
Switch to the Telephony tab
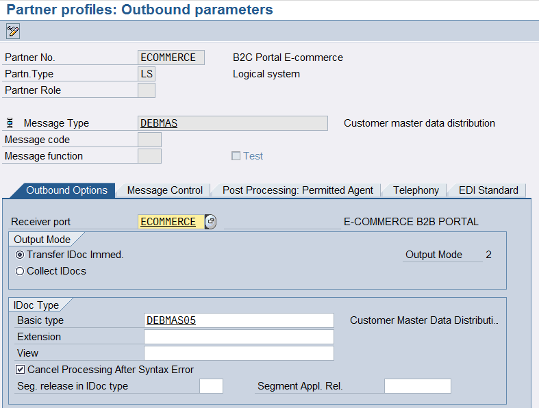coord(416,190)
